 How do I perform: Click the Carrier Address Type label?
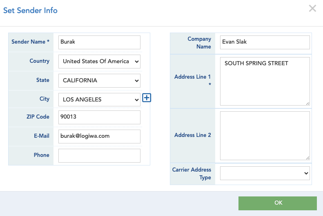coord(192,174)
